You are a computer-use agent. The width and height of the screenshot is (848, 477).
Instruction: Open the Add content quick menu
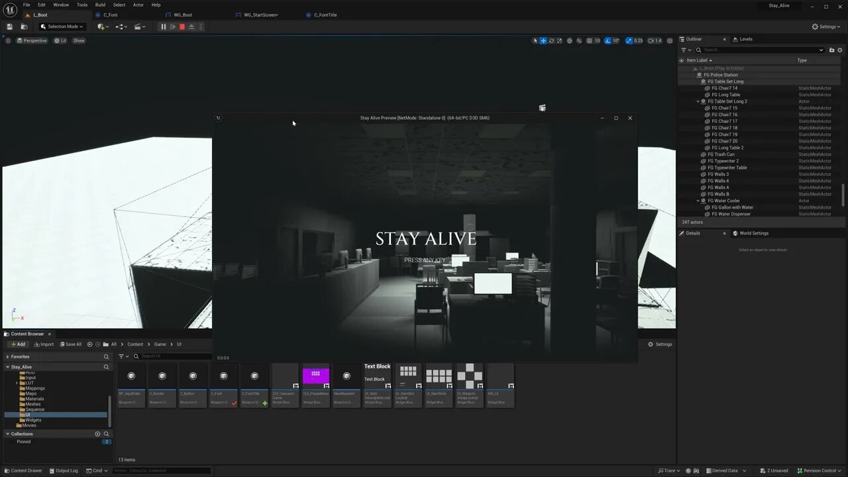103,26
